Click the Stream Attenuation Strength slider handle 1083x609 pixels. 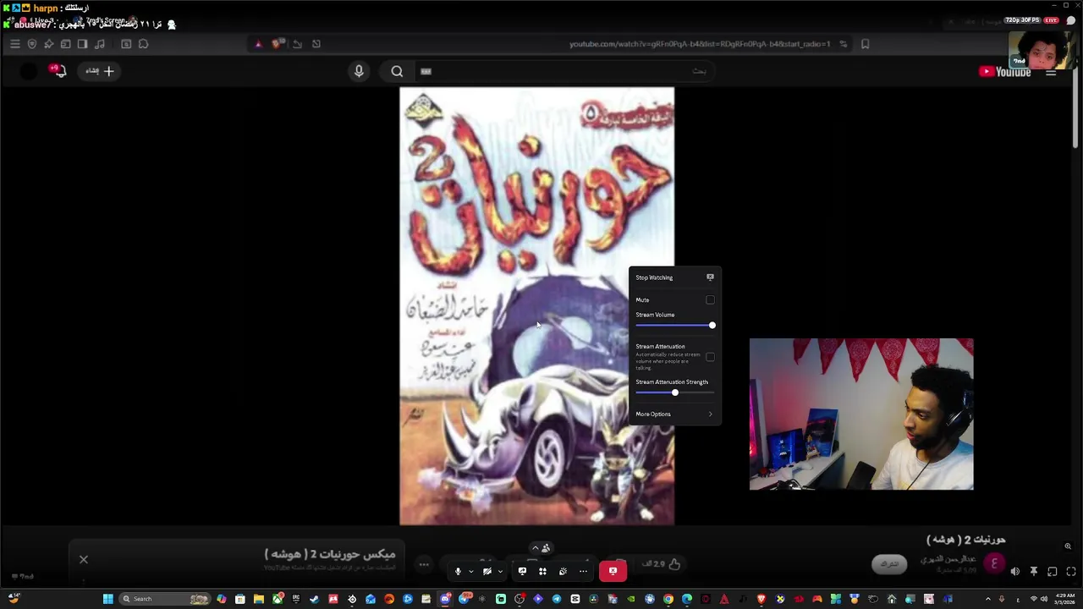click(x=674, y=392)
